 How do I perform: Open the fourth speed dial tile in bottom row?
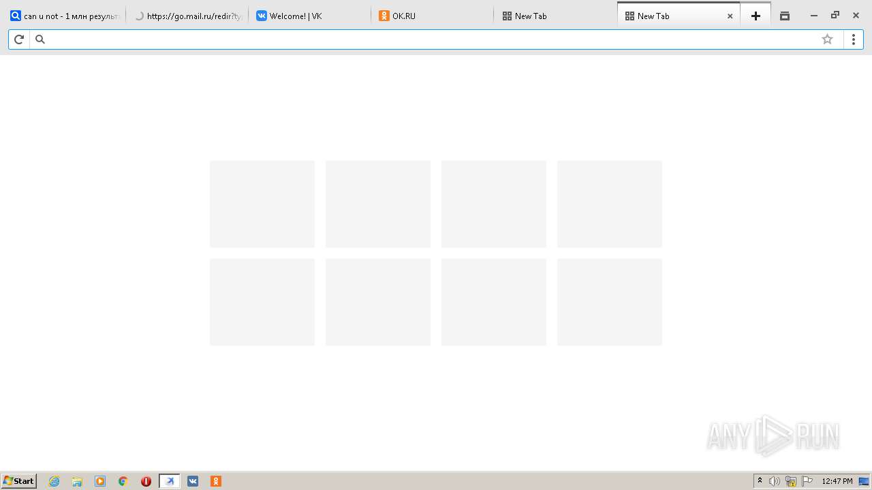coord(610,302)
